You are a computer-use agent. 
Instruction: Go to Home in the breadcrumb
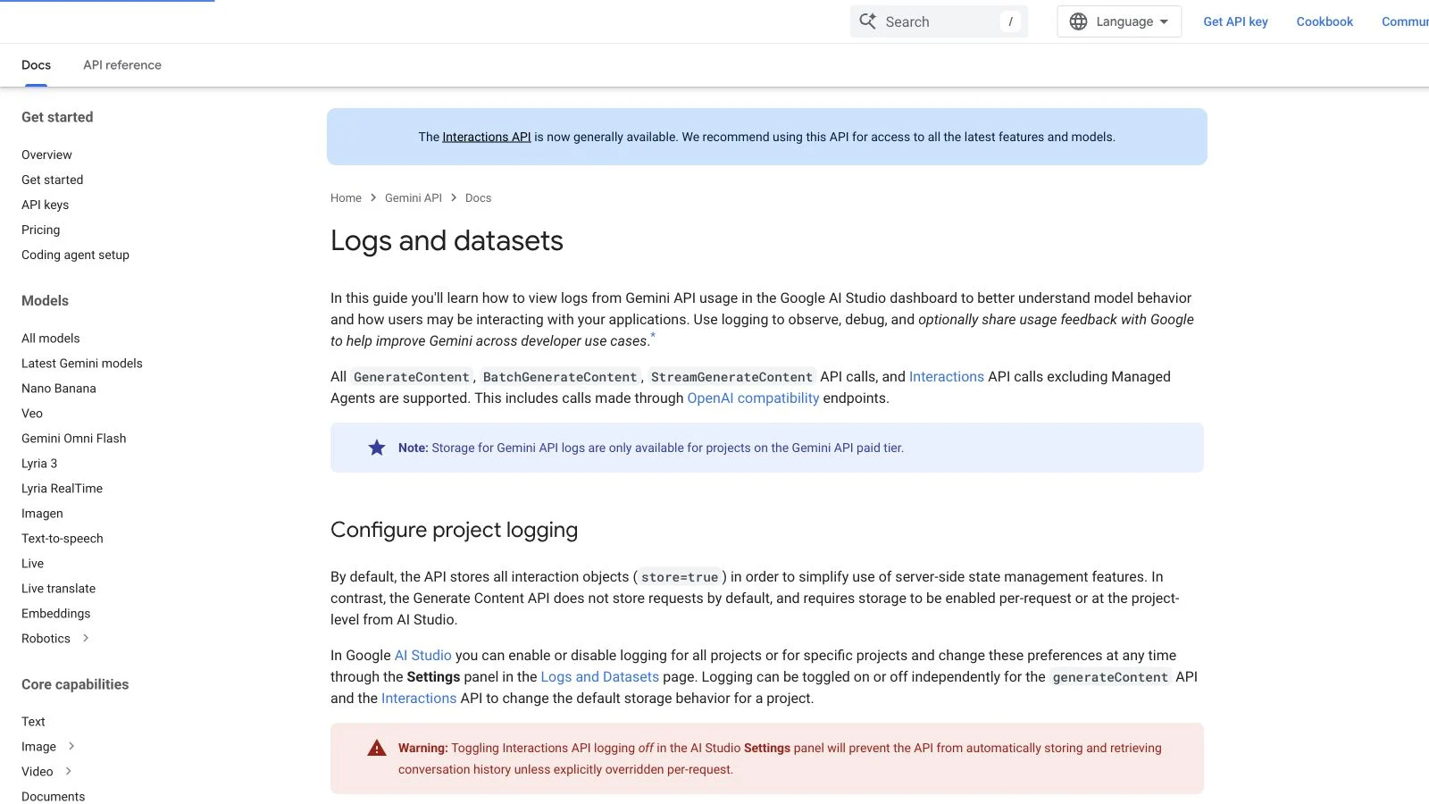pos(346,198)
